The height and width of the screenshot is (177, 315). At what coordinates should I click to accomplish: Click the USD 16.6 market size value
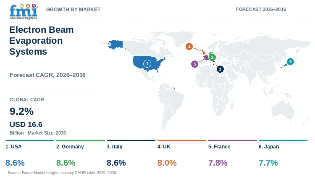pyautogui.click(x=26, y=124)
